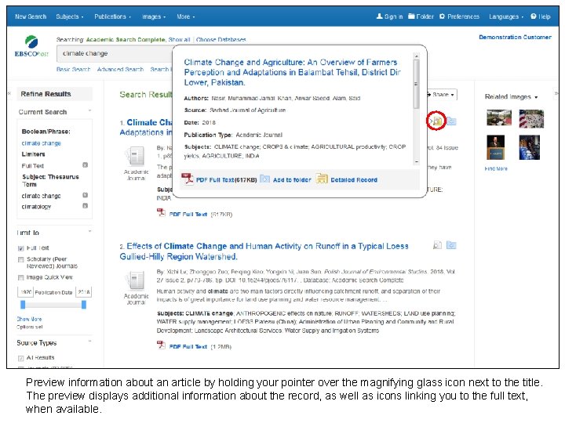Click the preview magnifier icon for result 2
Viewport: 565px width, 423px height.
click(437, 245)
